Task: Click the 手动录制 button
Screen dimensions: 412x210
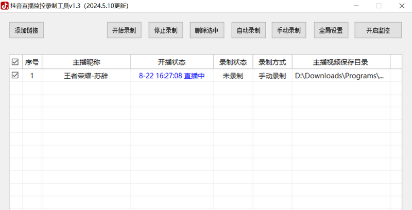Action: point(289,30)
